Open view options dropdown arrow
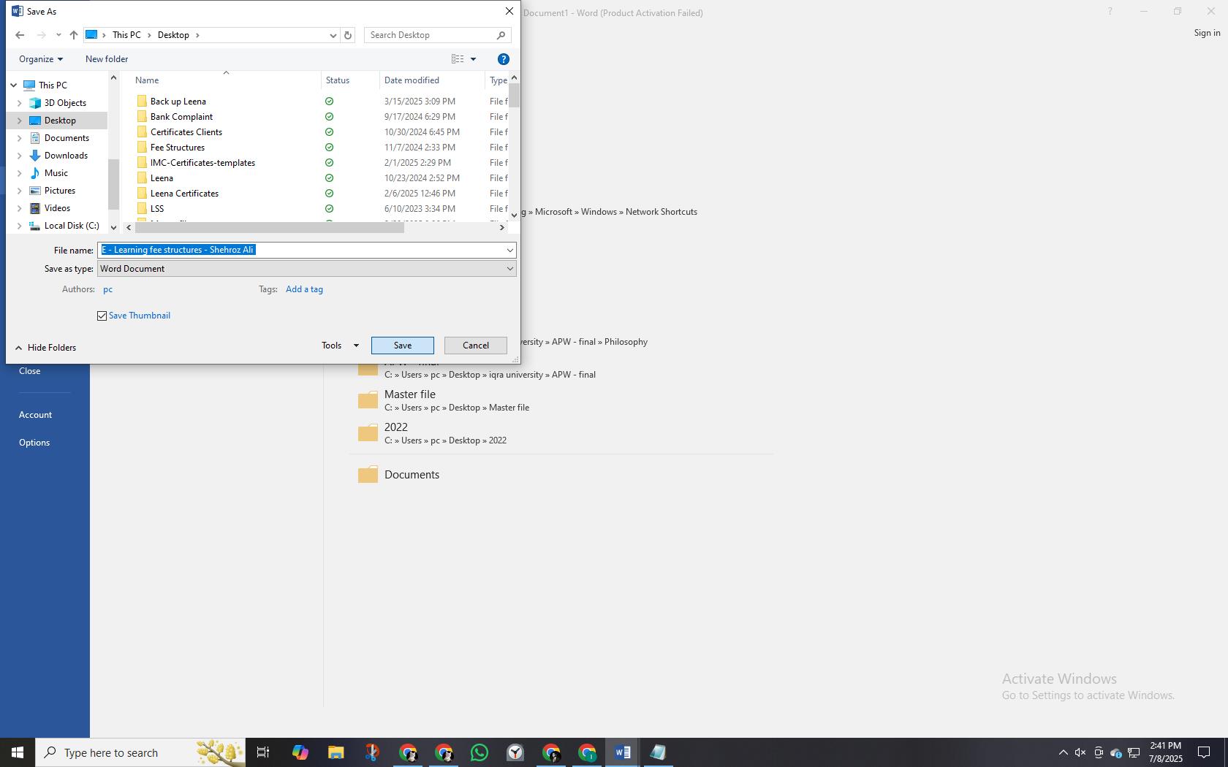This screenshot has width=1228, height=767. [x=473, y=59]
